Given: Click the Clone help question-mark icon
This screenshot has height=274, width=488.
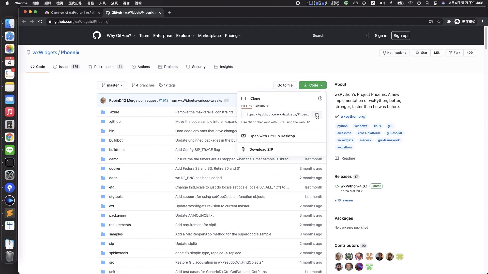Looking at the screenshot, I should (320, 98).
